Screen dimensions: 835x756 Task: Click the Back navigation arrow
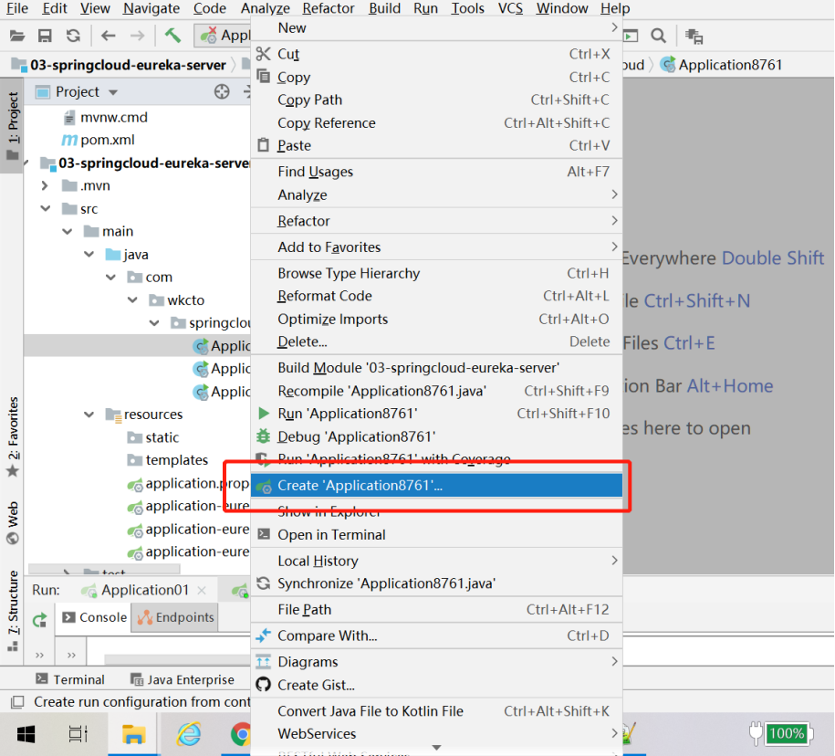pyautogui.click(x=108, y=36)
